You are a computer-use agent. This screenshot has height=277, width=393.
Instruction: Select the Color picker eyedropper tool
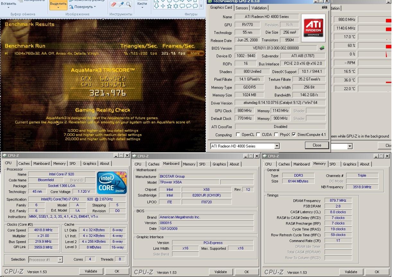[121, 4]
